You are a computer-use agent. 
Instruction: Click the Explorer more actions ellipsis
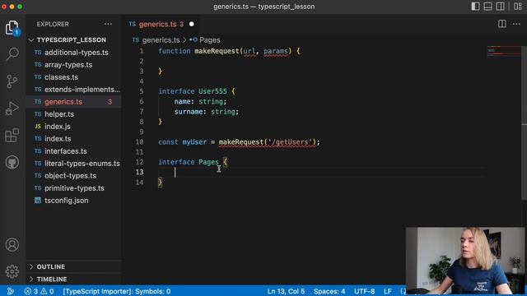(x=108, y=24)
